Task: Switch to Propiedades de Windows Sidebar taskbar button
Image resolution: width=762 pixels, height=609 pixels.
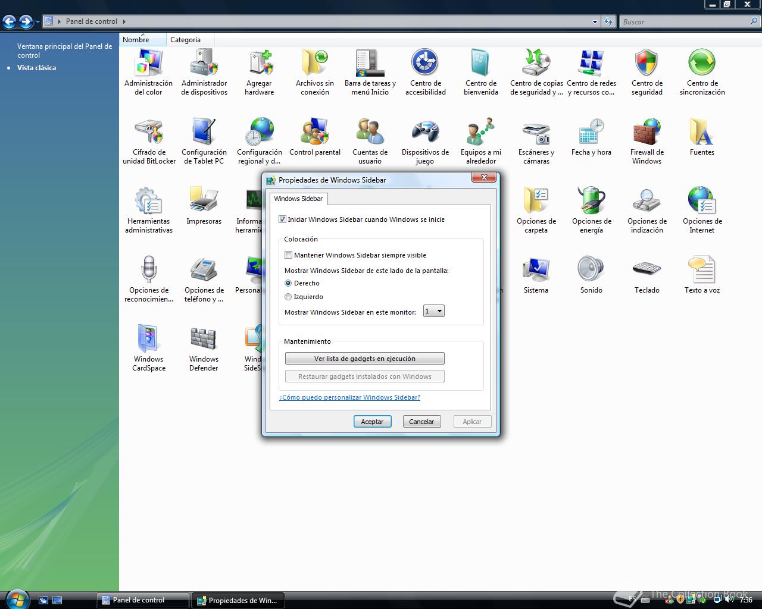Action: pos(238,600)
